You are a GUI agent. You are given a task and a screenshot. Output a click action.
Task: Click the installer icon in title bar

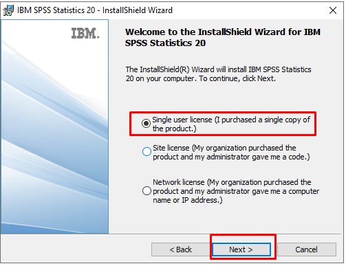pos(8,10)
